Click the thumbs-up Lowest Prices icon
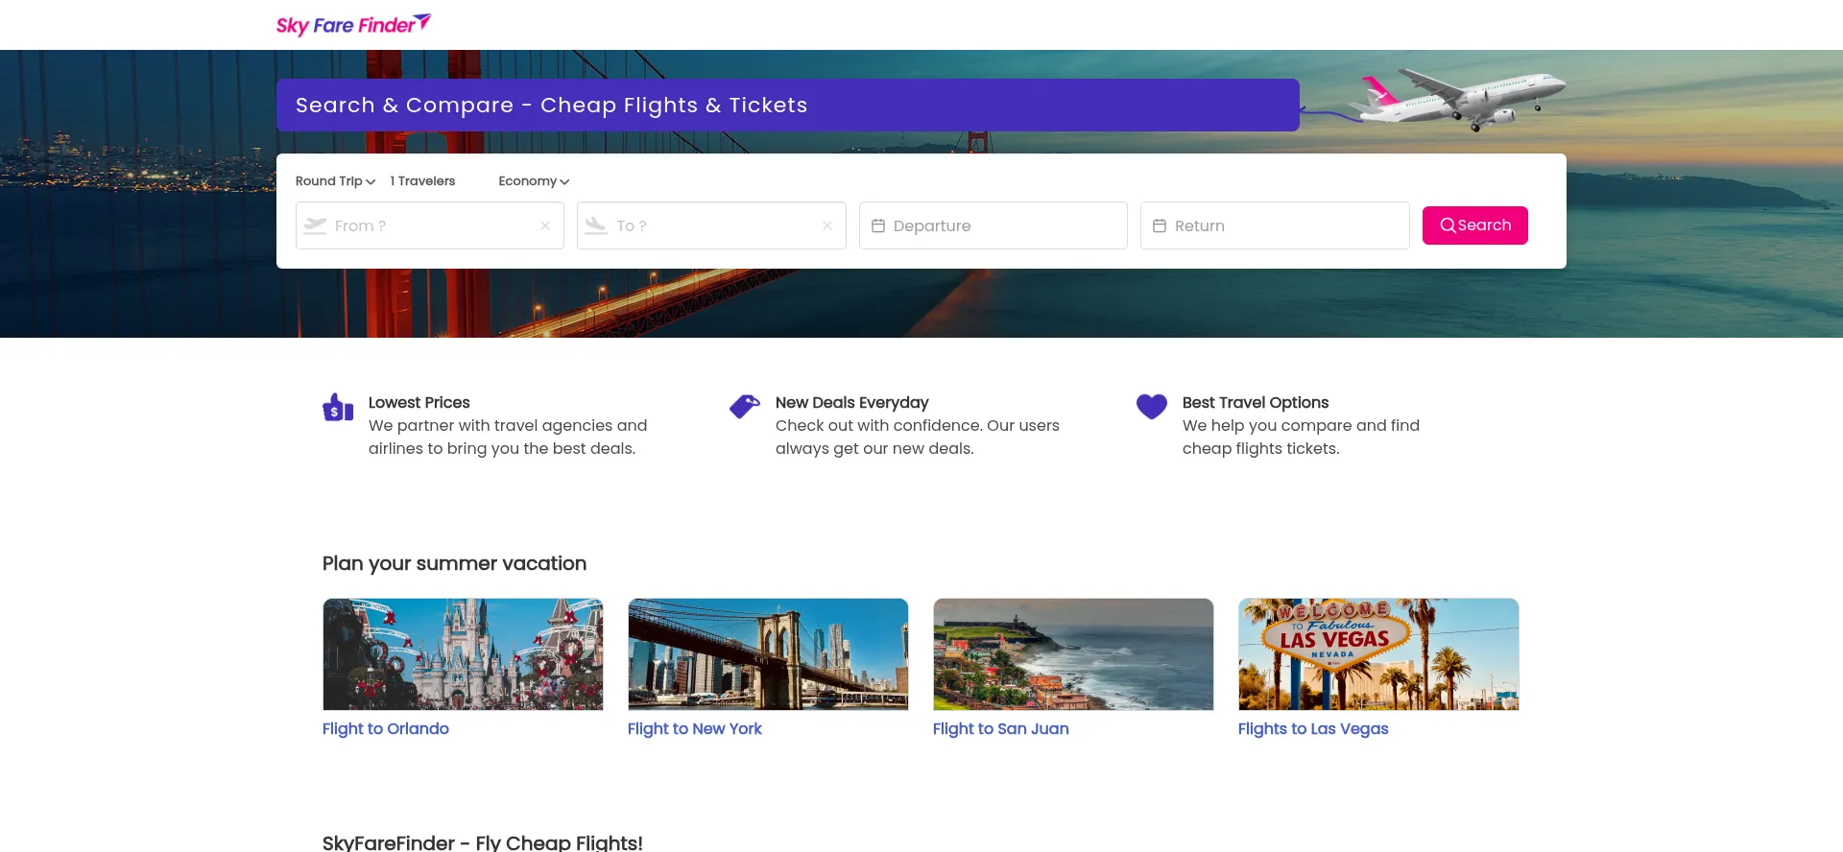The width and height of the screenshot is (1843, 852). tap(338, 408)
